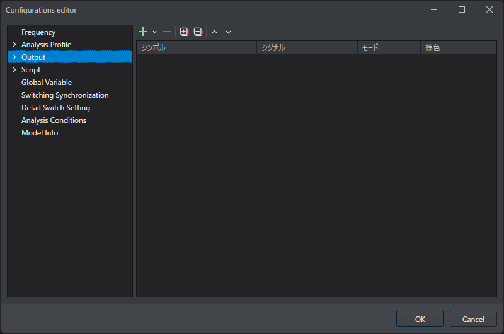Open Global Variable settings
504x334 pixels.
click(x=47, y=83)
